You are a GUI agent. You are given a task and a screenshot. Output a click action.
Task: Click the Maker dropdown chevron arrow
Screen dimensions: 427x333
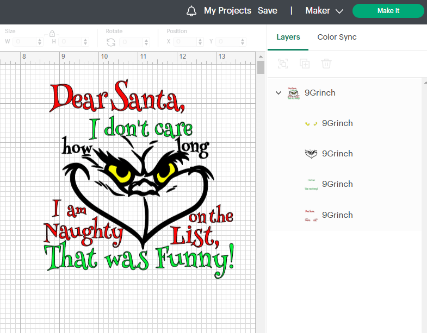click(339, 11)
